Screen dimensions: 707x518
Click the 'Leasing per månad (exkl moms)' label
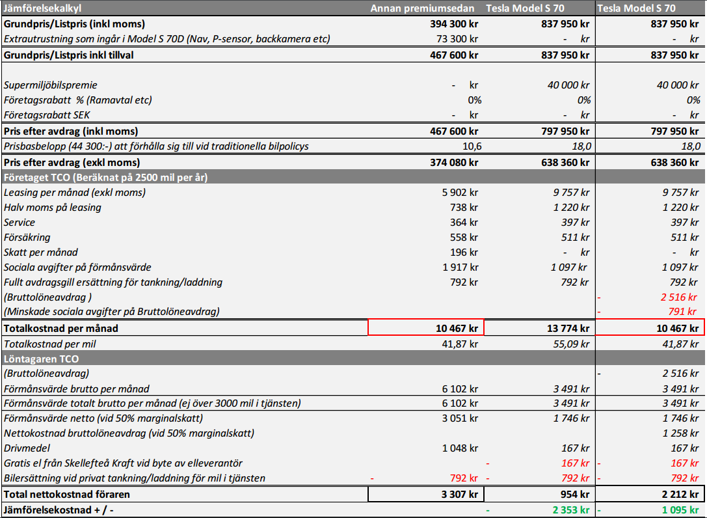(x=75, y=192)
